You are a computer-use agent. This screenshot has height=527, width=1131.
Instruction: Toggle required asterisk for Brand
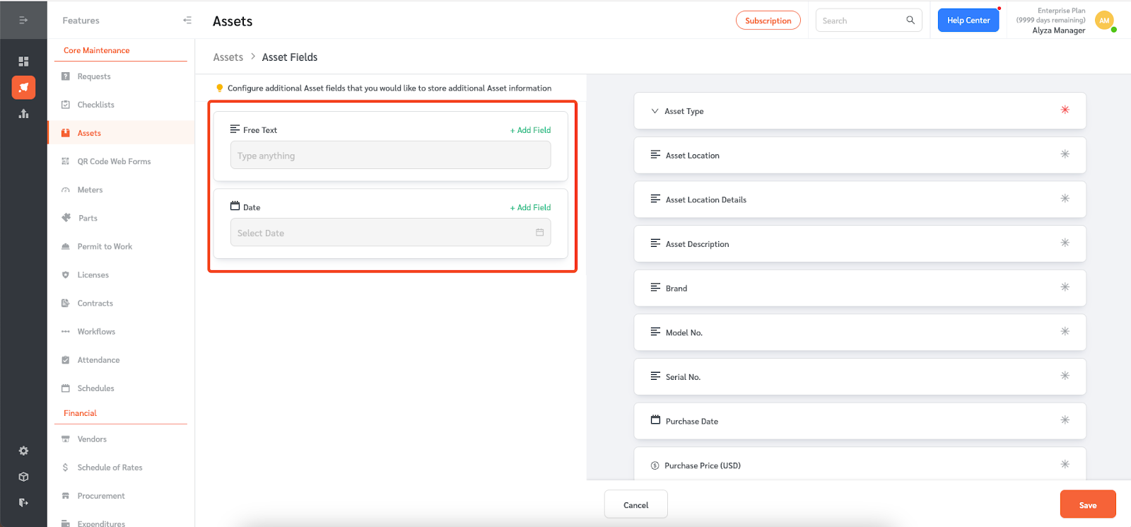click(x=1065, y=287)
